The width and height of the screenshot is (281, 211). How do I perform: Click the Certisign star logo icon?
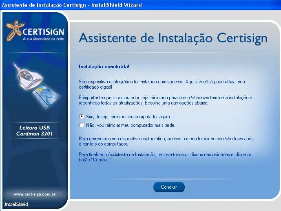pos(15,30)
